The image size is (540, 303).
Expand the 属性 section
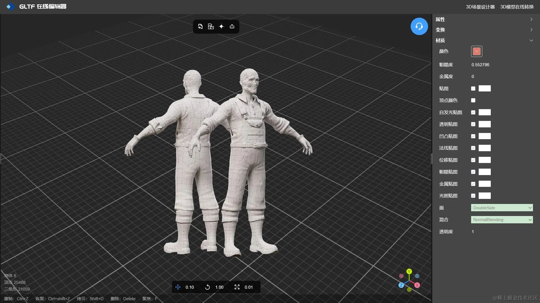click(x=484, y=19)
